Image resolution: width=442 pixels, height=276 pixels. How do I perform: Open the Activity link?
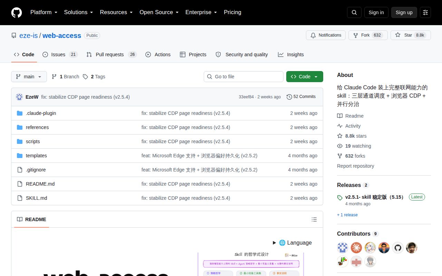click(x=349, y=126)
